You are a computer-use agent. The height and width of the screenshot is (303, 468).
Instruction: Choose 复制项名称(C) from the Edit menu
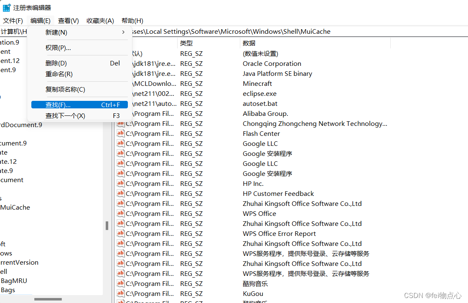coord(79,89)
